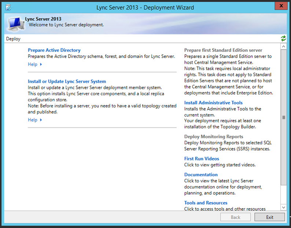Close the Deployment Wizard window
This screenshot has height=228, width=291.
[281, 6]
